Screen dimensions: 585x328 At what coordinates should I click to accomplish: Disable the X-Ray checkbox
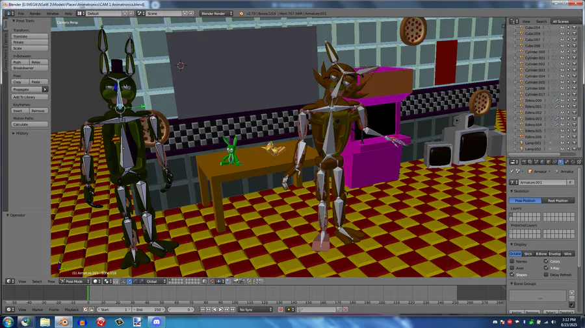546,268
